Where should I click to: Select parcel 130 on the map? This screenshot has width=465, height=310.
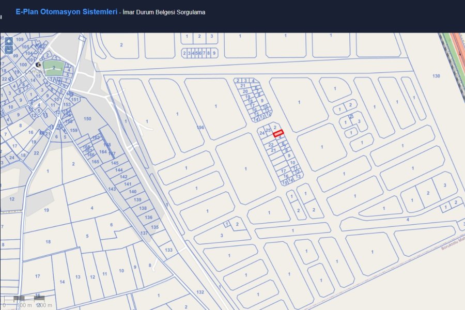click(x=437, y=76)
